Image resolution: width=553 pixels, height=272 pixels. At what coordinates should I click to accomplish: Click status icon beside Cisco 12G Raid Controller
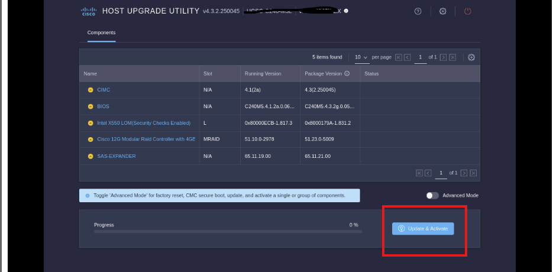click(90, 140)
